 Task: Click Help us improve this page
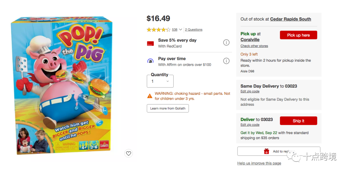coord(259,163)
